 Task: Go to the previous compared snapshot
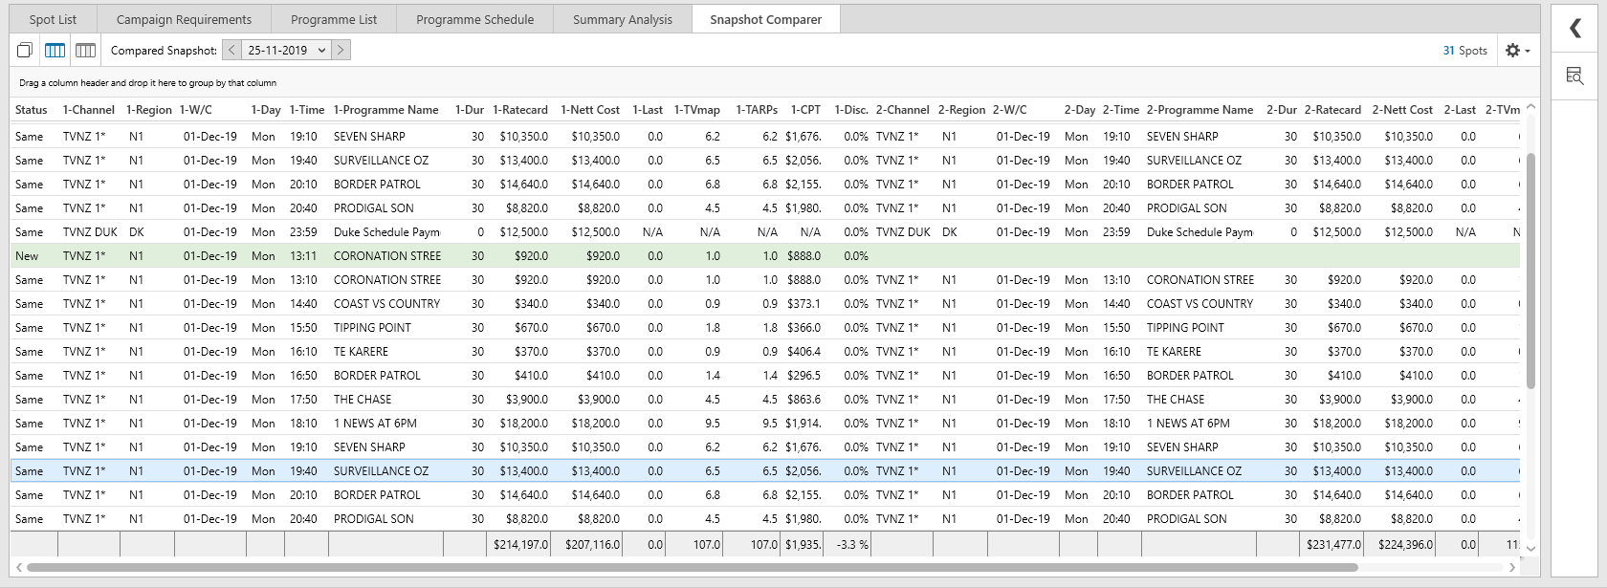point(231,50)
